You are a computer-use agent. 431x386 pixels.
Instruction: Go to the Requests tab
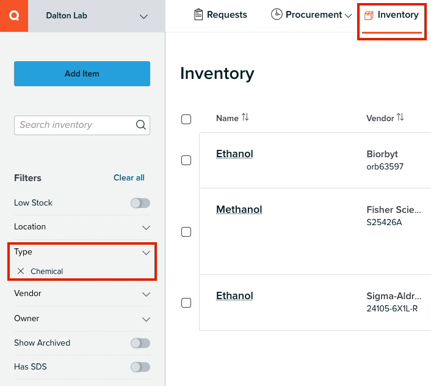point(220,15)
